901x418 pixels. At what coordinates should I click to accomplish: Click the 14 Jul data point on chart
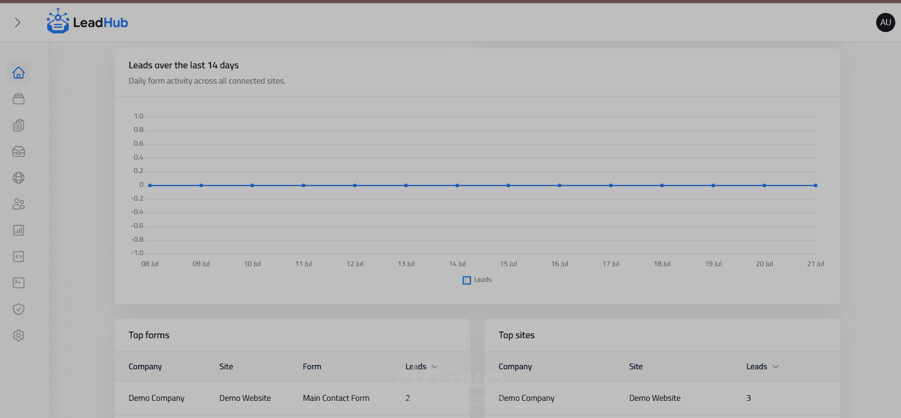click(457, 185)
